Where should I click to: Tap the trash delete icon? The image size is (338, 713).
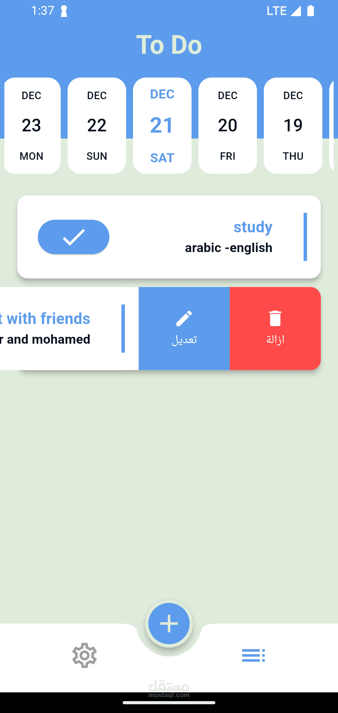[275, 318]
